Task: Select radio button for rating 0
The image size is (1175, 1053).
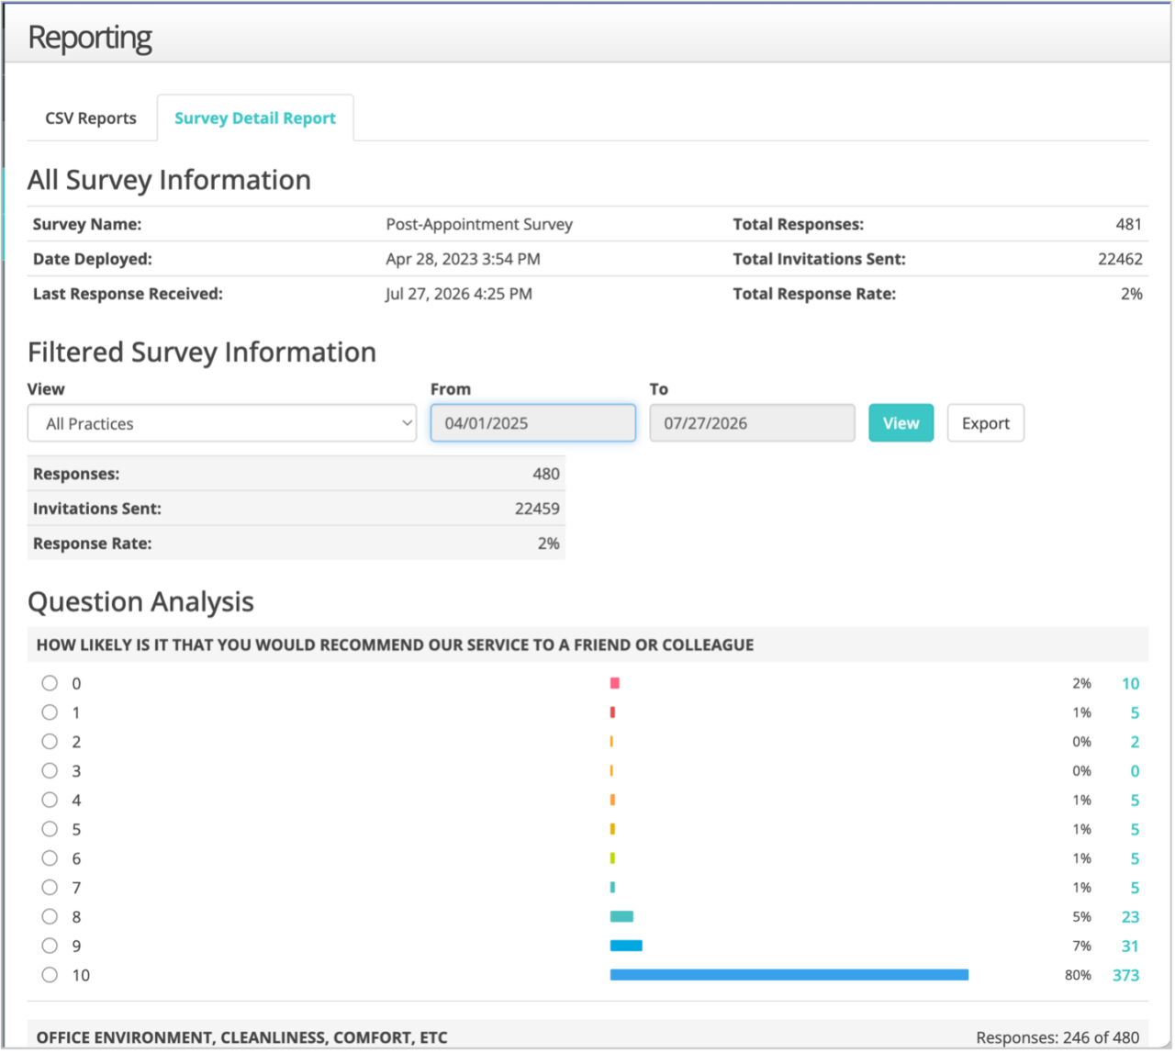Action: coord(50,683)
